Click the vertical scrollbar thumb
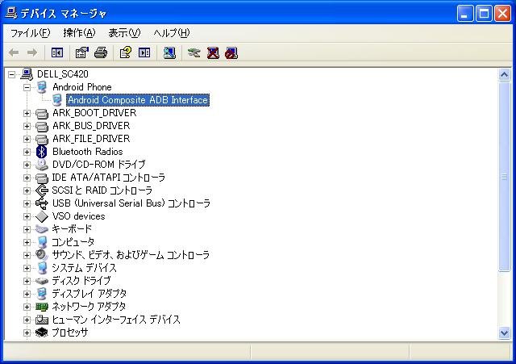516x364 pixels. [x=504, y=177]
